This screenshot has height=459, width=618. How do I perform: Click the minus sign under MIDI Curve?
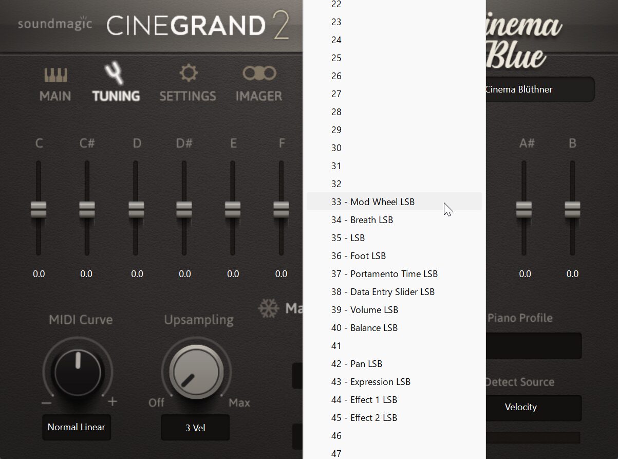46,402
